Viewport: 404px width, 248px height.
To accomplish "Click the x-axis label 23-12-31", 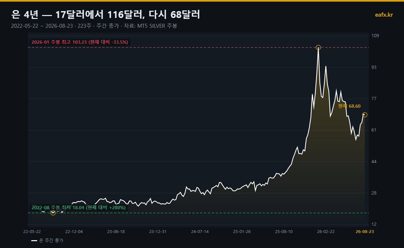I will tap(158, 231).
